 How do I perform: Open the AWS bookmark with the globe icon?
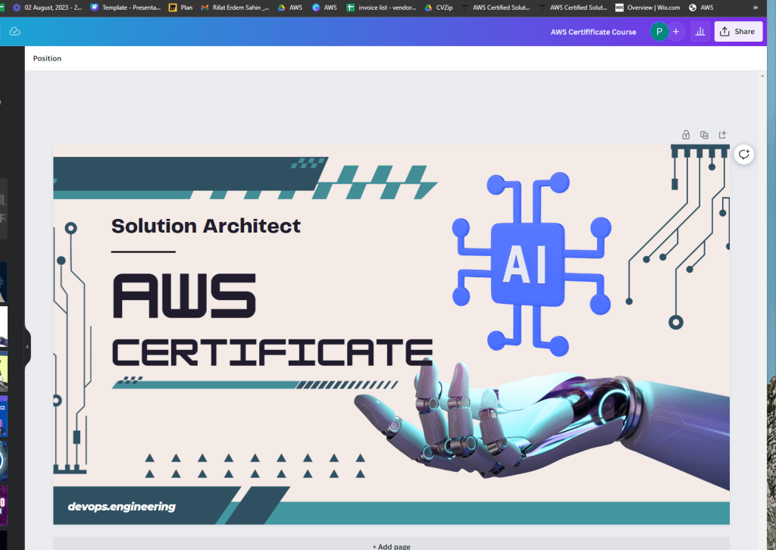coord(701,8)
